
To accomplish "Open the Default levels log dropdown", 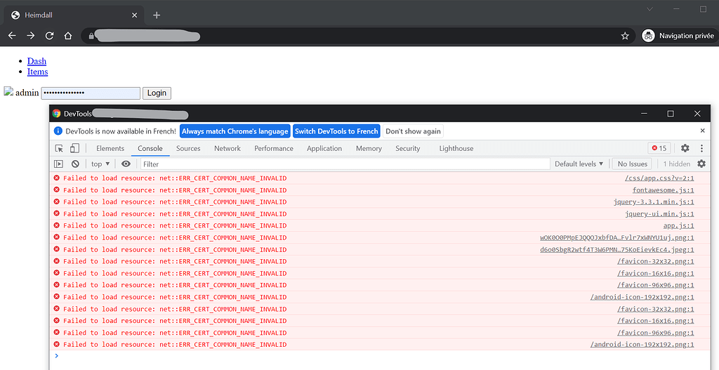I will click(x=579, y=164).
